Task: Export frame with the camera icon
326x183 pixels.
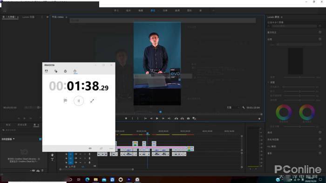Action: point(188,118)
